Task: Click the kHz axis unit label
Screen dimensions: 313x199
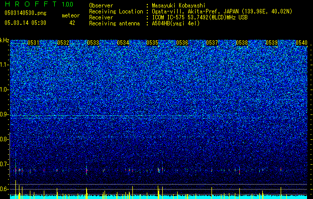Action: 4,40
